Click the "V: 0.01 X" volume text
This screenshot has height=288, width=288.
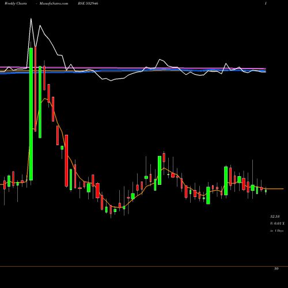(277, 223)
